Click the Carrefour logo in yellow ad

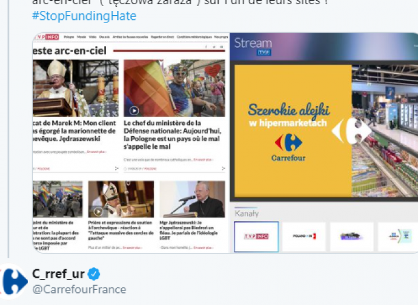tap(288, 147)
